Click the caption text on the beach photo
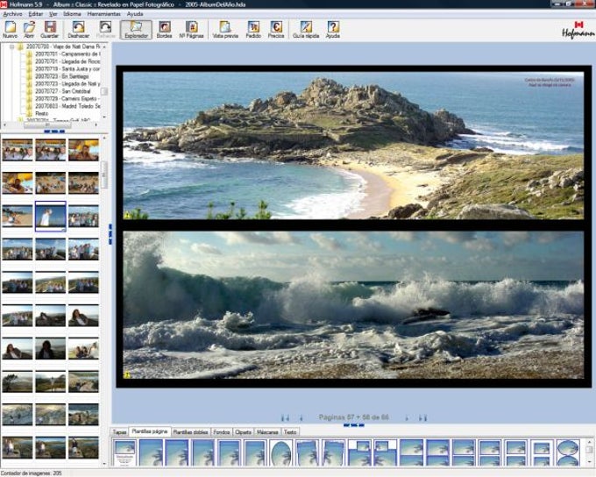 [550, 82]
